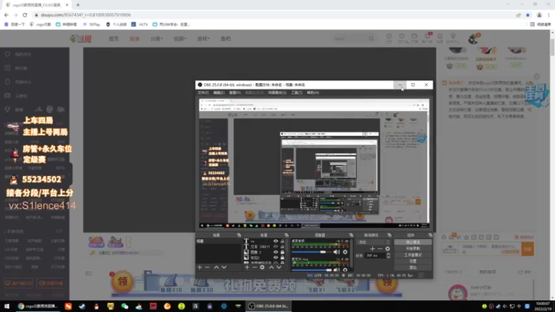Move scene down in OBS scenes panel

tap(224, 268)
